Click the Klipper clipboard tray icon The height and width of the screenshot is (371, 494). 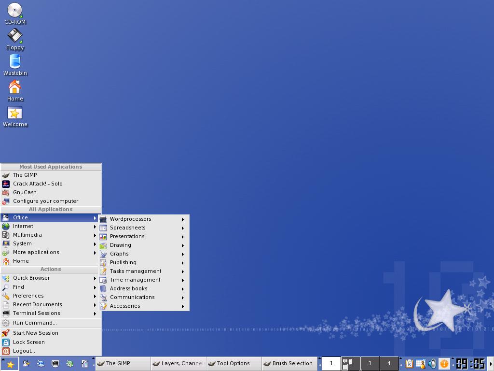tap(409, 364)
